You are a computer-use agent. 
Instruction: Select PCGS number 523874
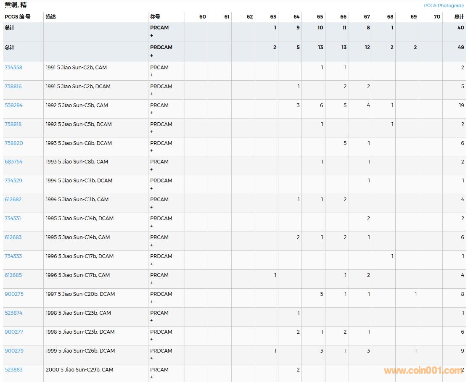tap(13, 313)
